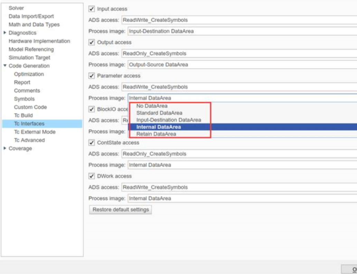Open Output-Source DataArea process image dropdown

pos(242,65)
